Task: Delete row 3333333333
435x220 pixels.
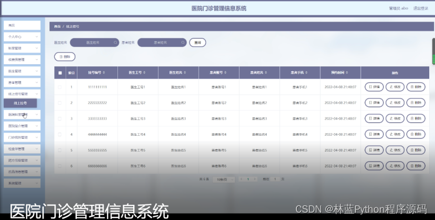Action: tap(416, 119)
